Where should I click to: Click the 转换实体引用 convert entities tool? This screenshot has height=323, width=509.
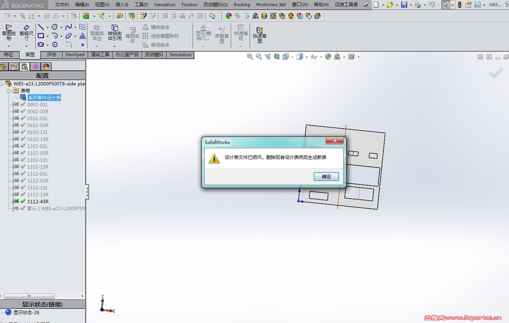pyautogui.click(x=114, y=33)
